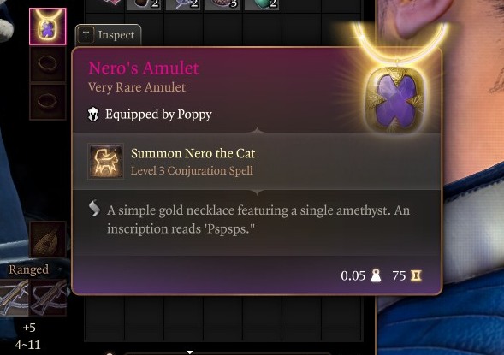
Task: Click the Summon Nero the Cat spell icon
Action: (106, 161)
